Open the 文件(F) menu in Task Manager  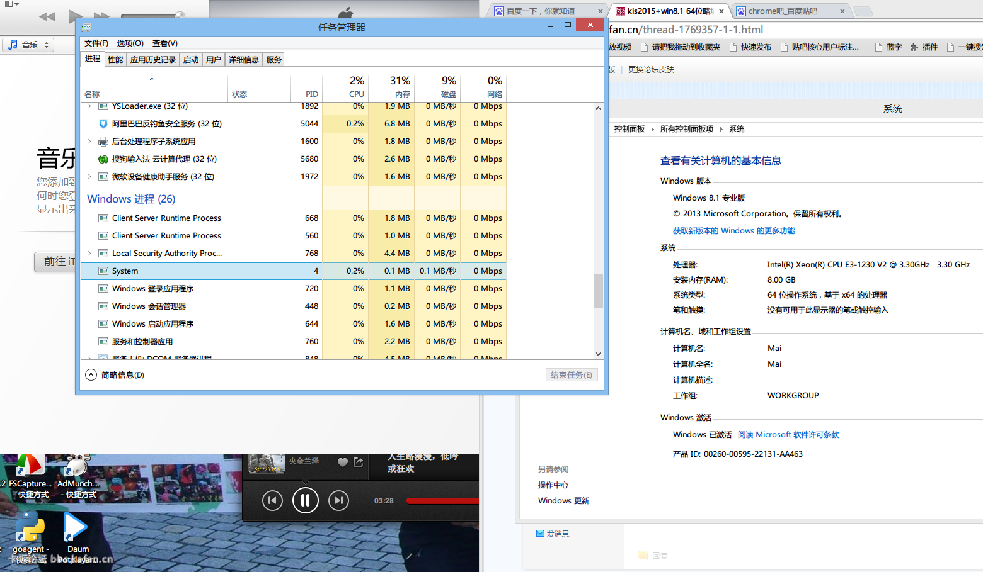click(x=96, y=43)
